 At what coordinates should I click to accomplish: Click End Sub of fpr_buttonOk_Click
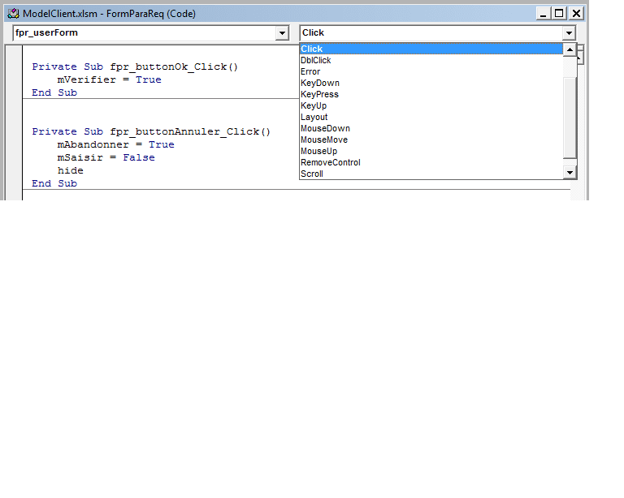54,92
